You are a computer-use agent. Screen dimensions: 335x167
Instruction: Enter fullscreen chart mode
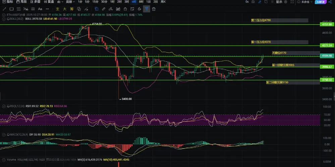pyautogui.click(x=292, y=2)
